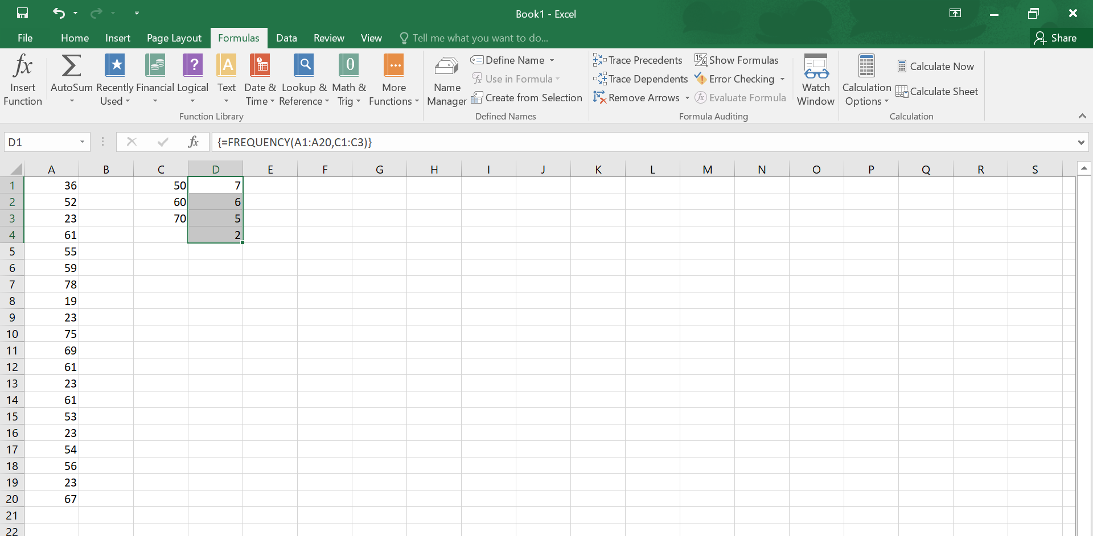Open the Insert Function dialog

point(22,80)
